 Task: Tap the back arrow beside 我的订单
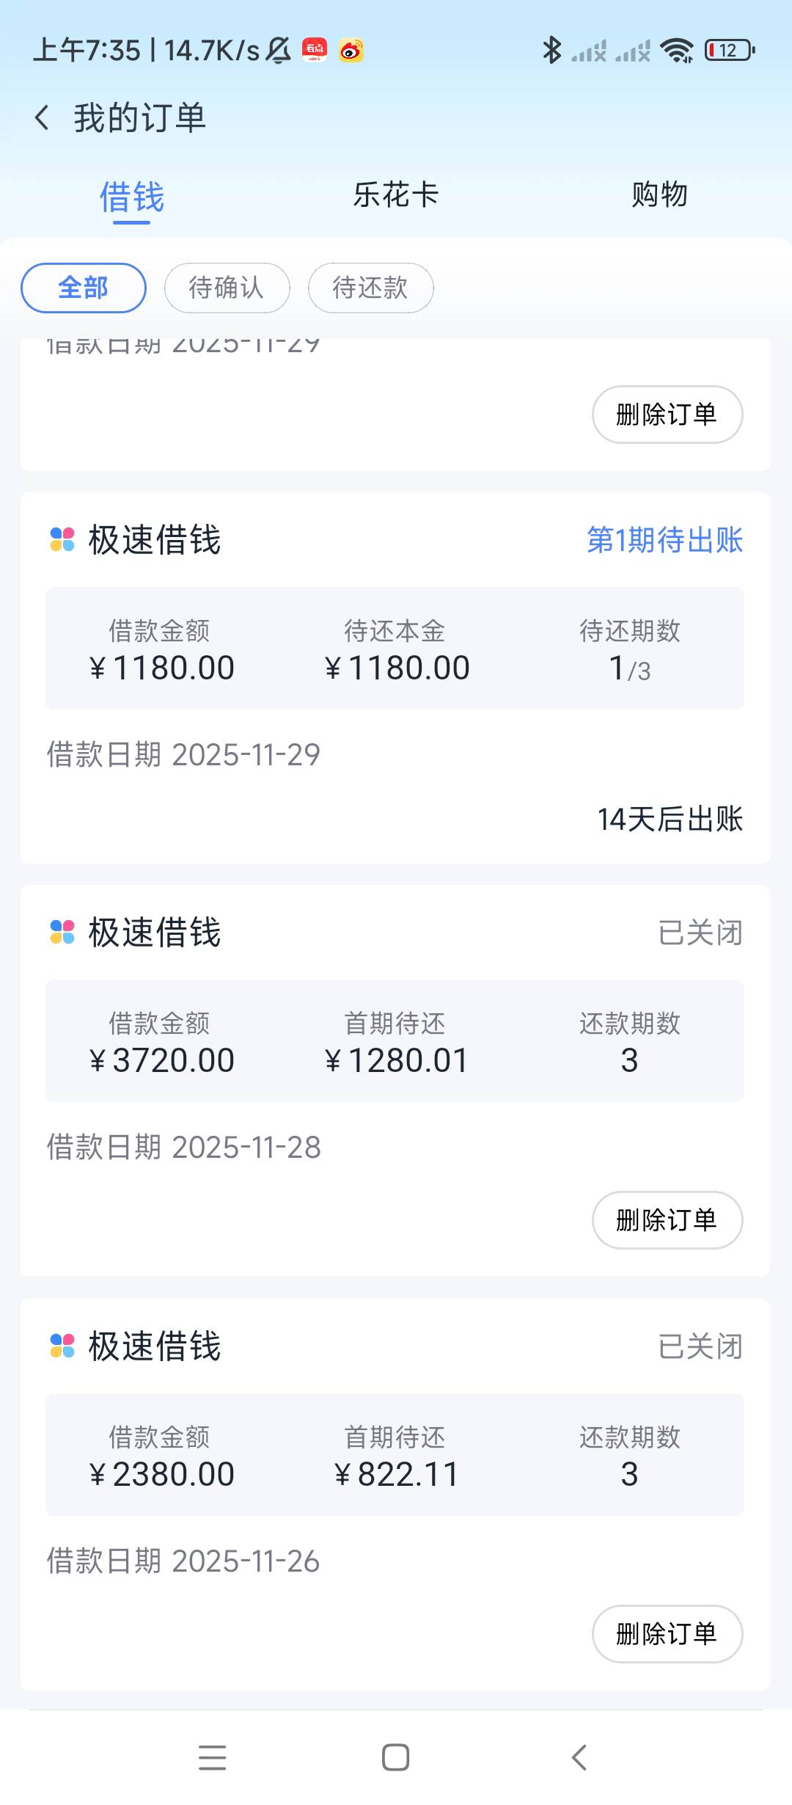43,117
